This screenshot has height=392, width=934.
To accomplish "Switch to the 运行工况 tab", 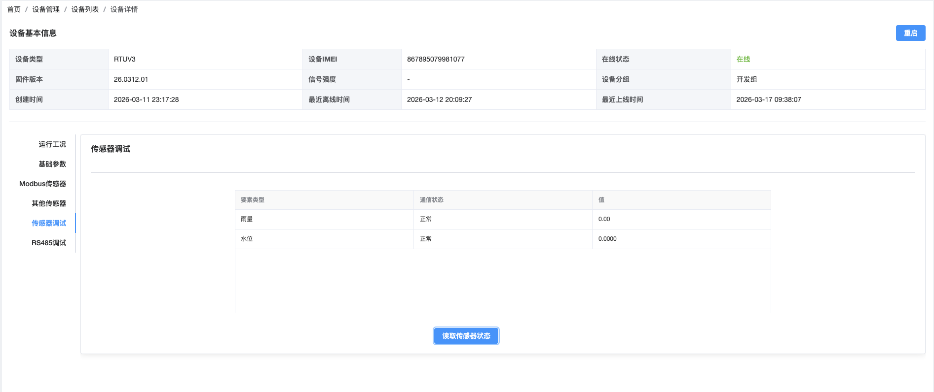I will 52,144.
